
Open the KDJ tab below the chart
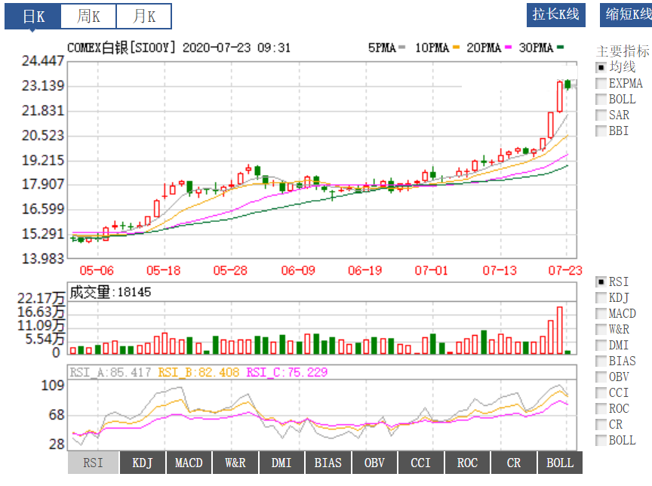point(142,463)
